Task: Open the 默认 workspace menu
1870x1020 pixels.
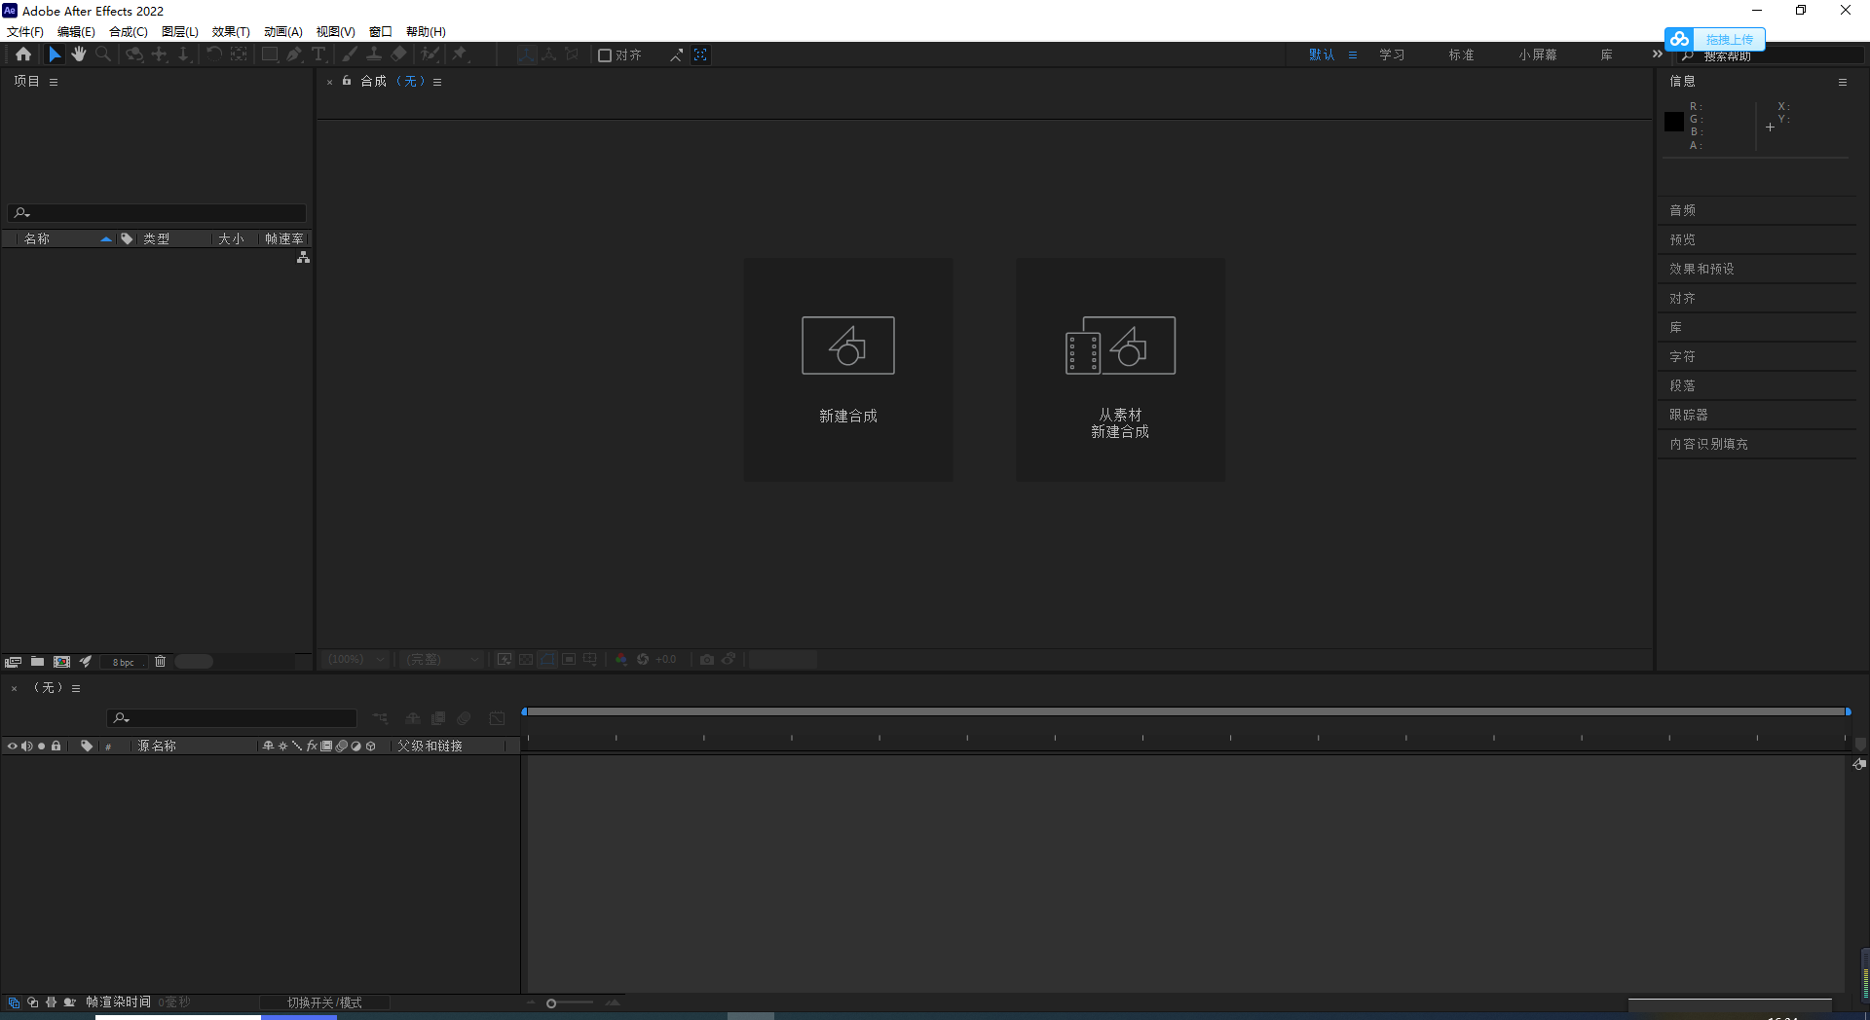Action: click(1353, 55)
